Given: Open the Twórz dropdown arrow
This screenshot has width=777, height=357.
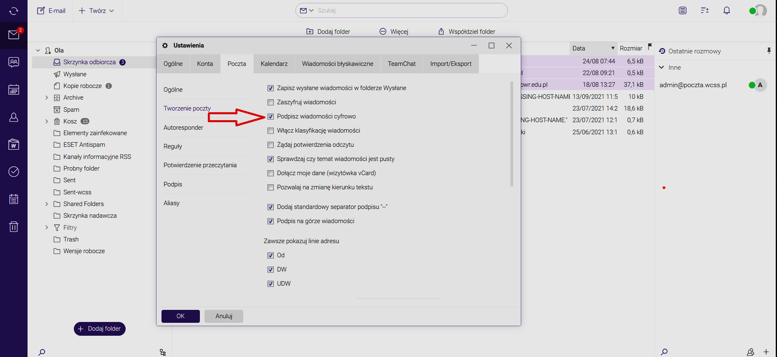Looking at the screenshot, I should (x=112, y=11).
